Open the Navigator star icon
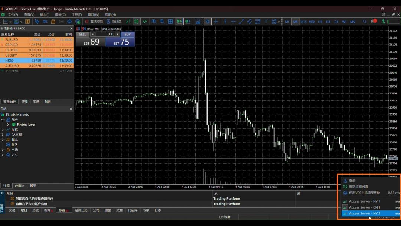 pos(37,22)
